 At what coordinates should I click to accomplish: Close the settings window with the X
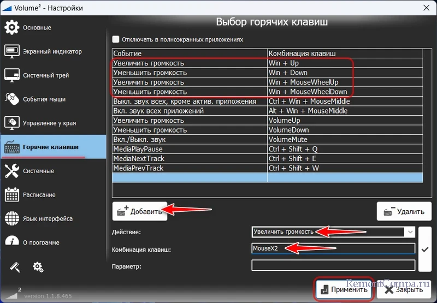(427, 8)
